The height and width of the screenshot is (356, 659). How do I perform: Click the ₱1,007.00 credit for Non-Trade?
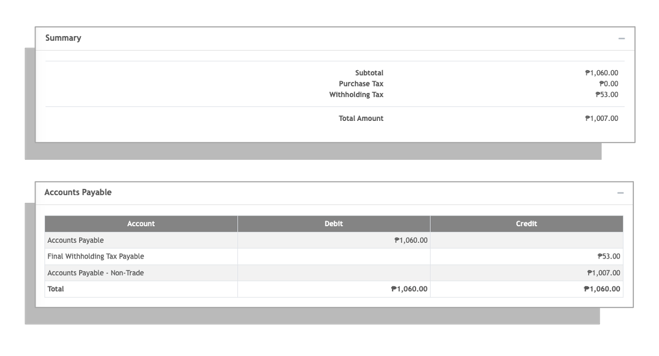click(x=603, y=273)
